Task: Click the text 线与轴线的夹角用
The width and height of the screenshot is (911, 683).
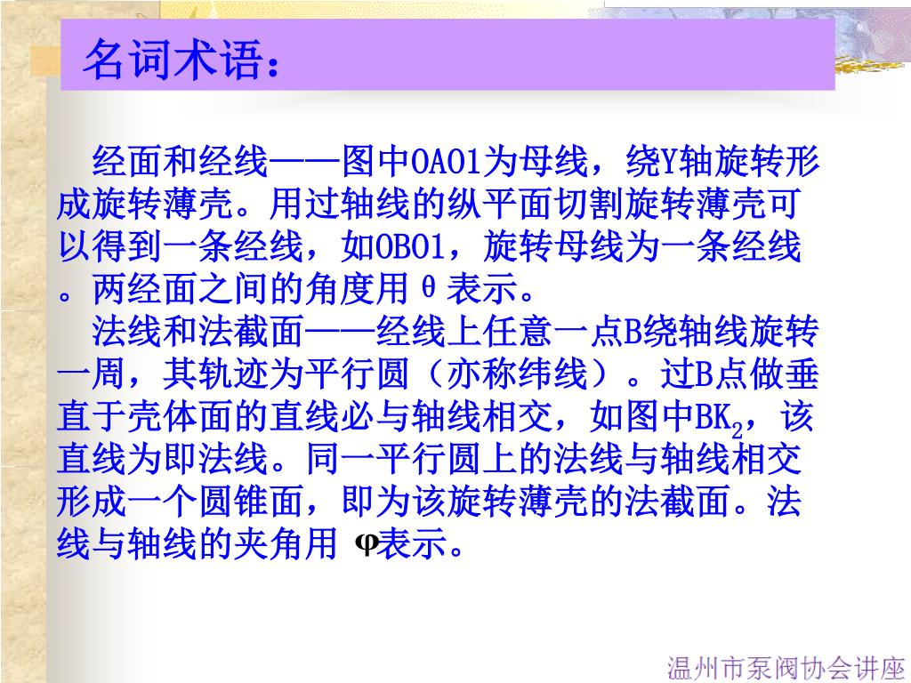Action: 197,543
